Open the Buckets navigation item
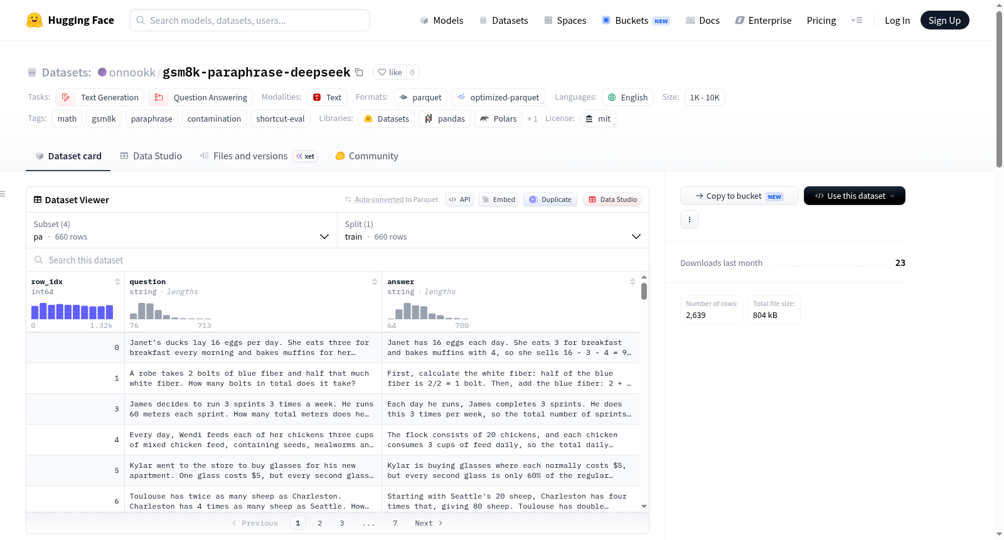 [x=636, y=20]
